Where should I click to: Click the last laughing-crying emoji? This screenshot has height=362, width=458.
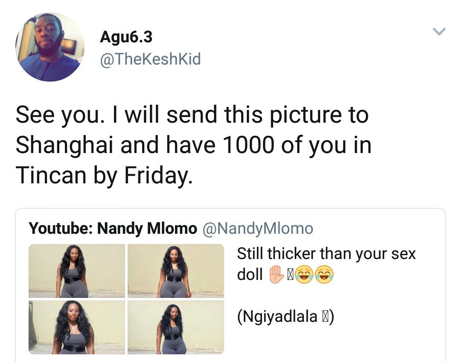click(x=324, y=275)
